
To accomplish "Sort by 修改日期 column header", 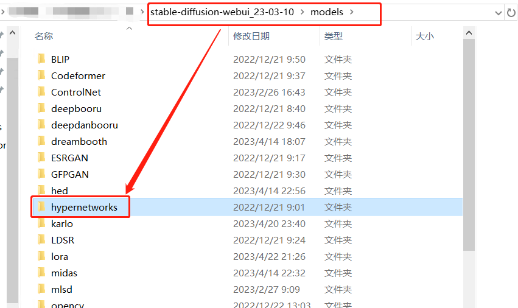I will [x=251, y=37].
